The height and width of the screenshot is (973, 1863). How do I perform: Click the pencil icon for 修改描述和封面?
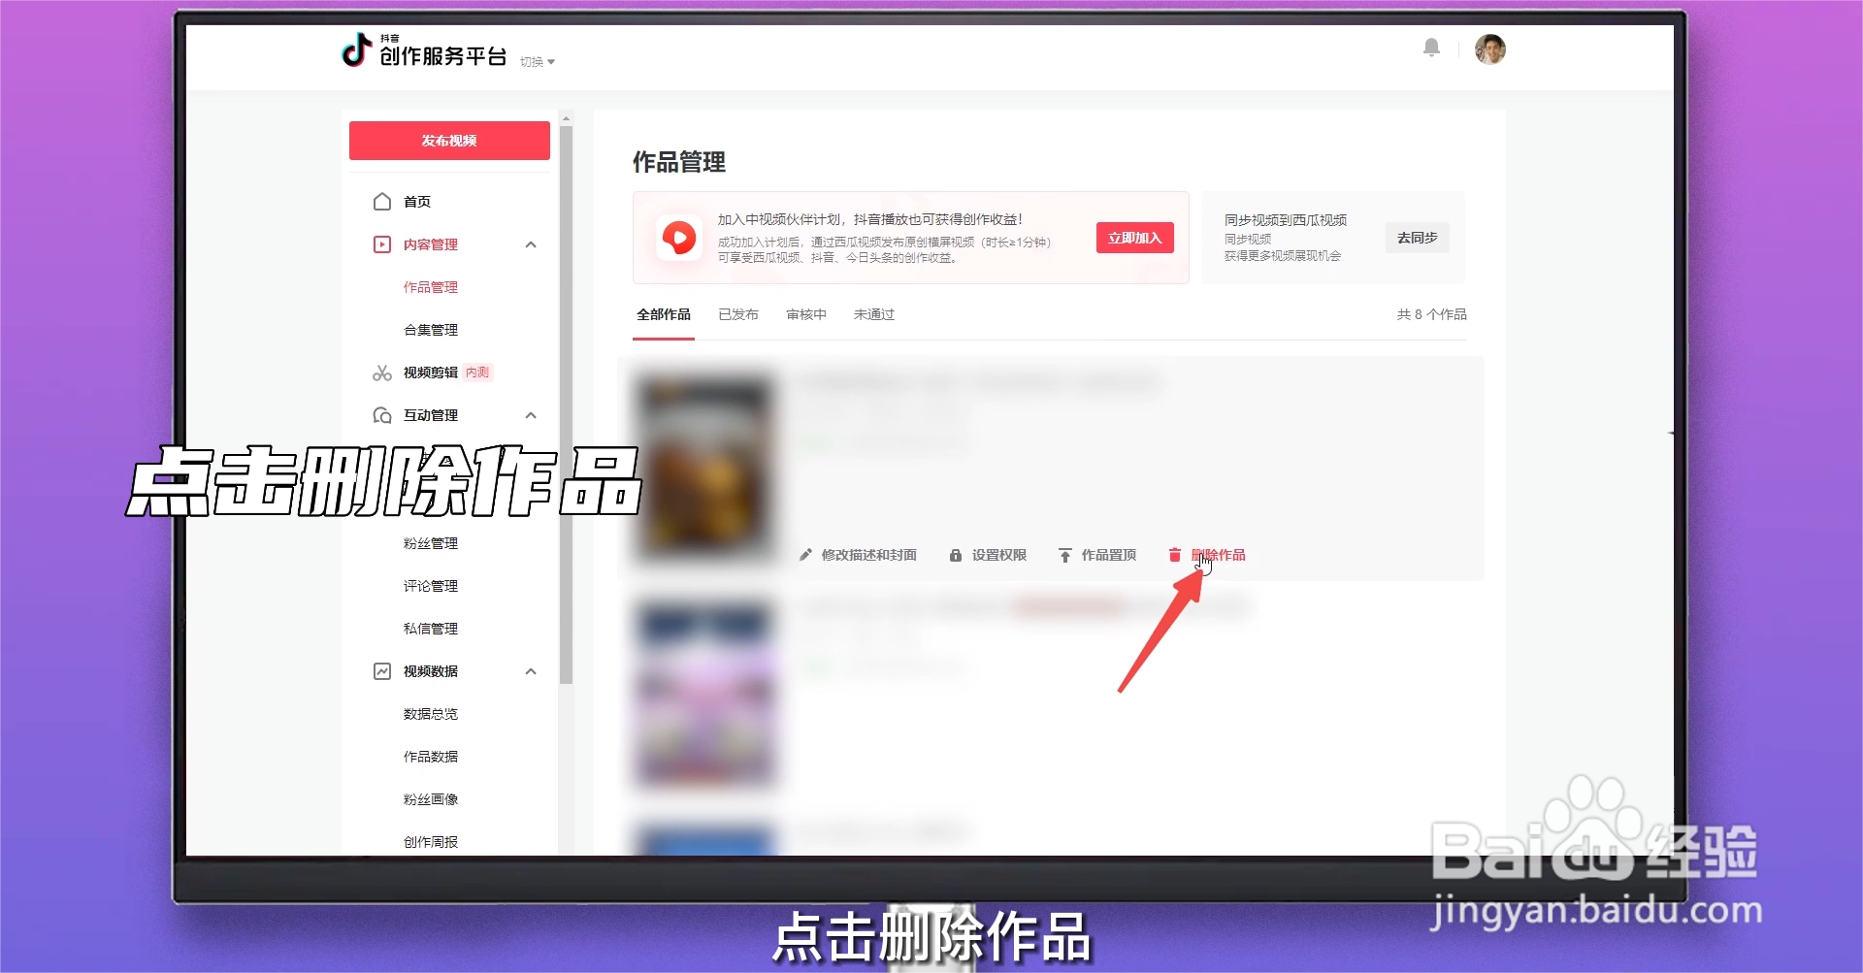pos(805,555)
